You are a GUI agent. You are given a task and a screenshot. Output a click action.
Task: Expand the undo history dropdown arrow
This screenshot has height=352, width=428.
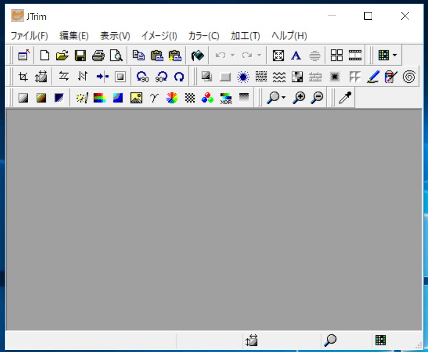tap(233, 55)
